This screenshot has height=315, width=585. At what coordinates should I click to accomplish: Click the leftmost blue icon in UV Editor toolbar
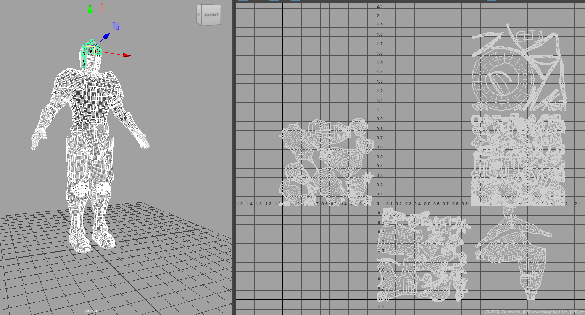coord(243,1)
